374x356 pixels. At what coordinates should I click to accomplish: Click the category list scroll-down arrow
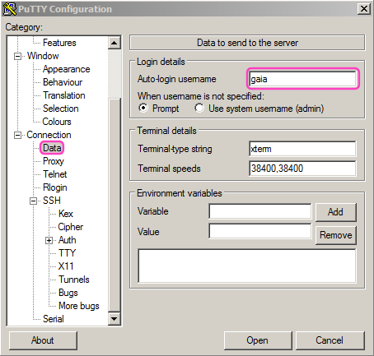click(x=115, y=319)
